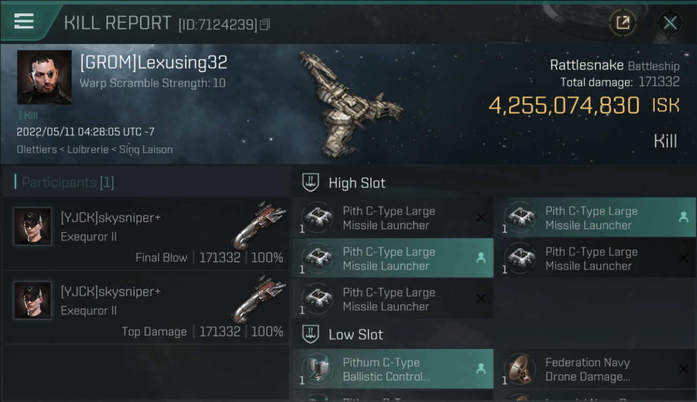
Task: Click the Exequror II ship icon for Final Blow
Action: pos(260,225)
